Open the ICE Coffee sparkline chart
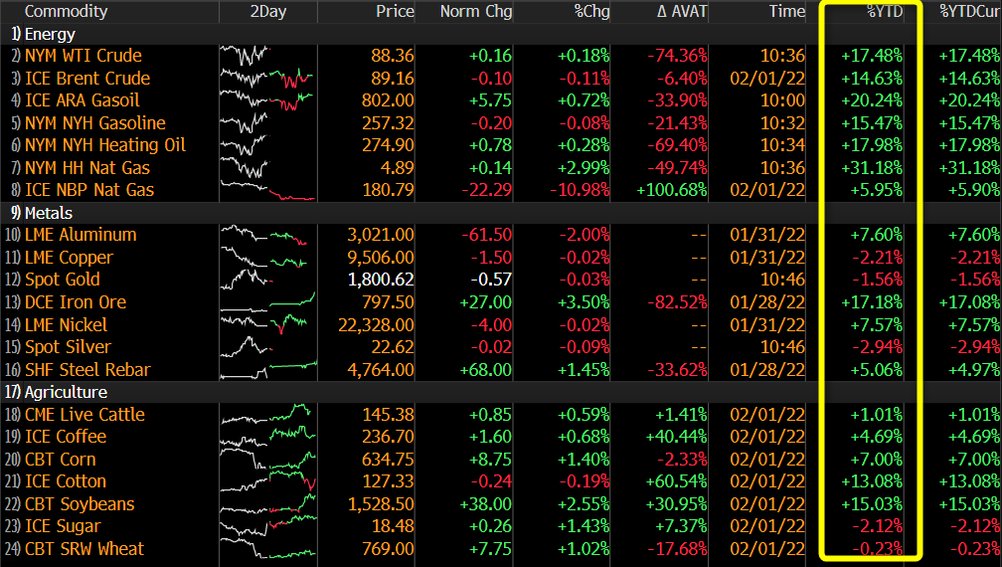Image resolution: width=1002 pixels, height=567 pixels. pos(268,437)
